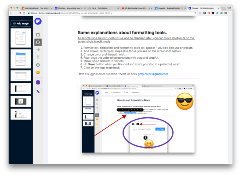Email getpicpipe@gmail.com via the link
The height and width of the screenshot is (176, 241).
(153, 74)
